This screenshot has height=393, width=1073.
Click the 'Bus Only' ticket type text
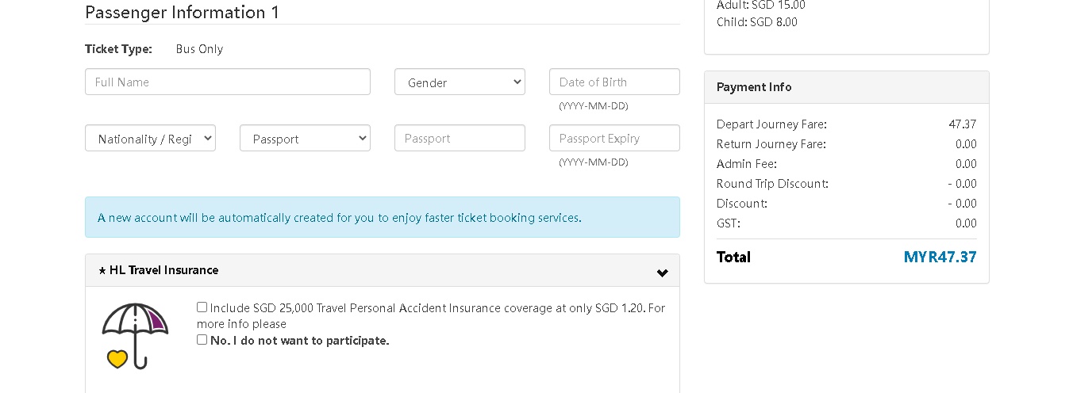coord(199,49)
